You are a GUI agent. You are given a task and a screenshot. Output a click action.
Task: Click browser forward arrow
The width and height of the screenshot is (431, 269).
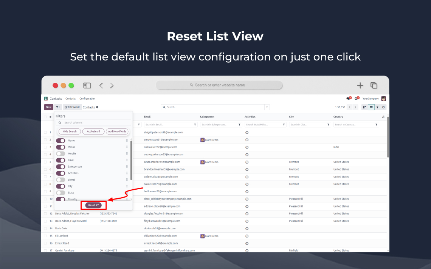point(112,85)
